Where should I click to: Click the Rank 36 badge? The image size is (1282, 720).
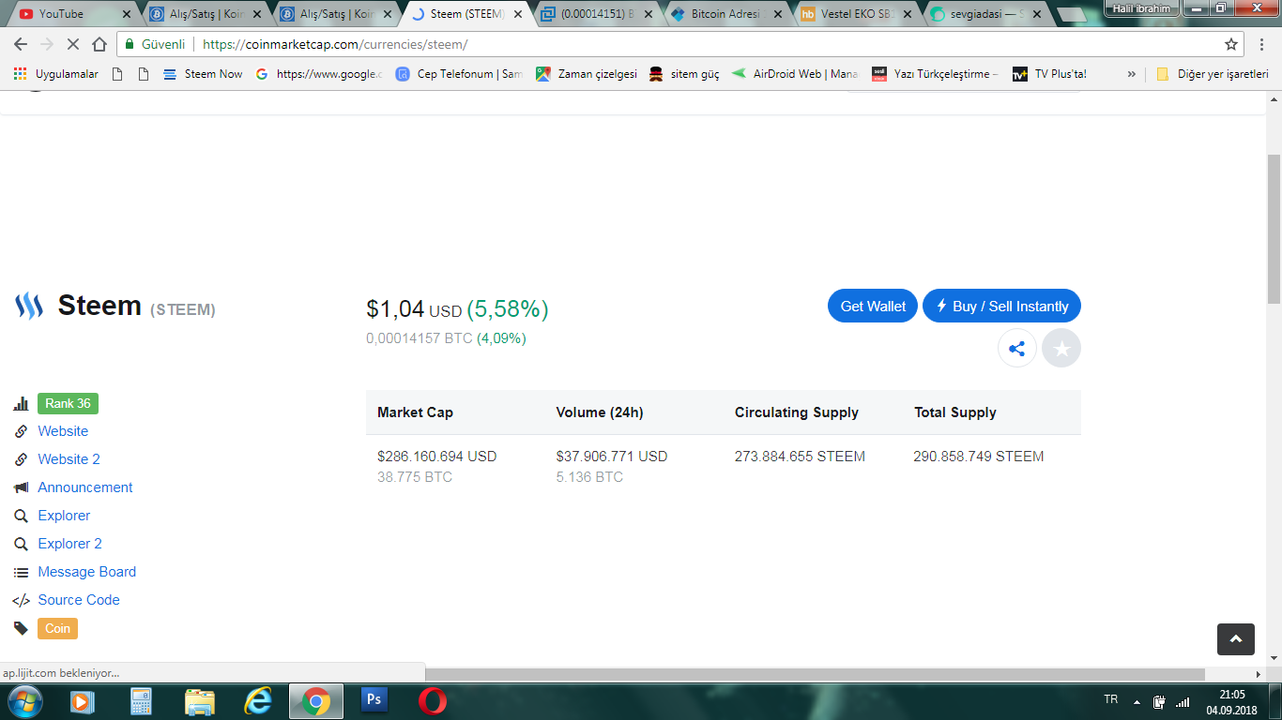(68, 404)
